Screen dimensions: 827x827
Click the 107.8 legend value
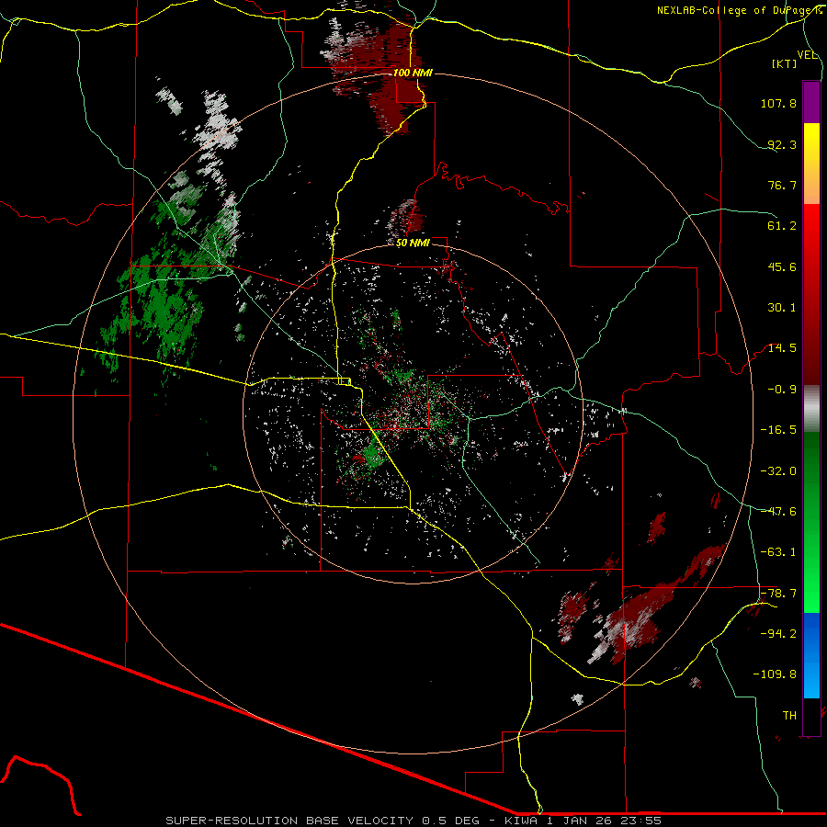778,103
